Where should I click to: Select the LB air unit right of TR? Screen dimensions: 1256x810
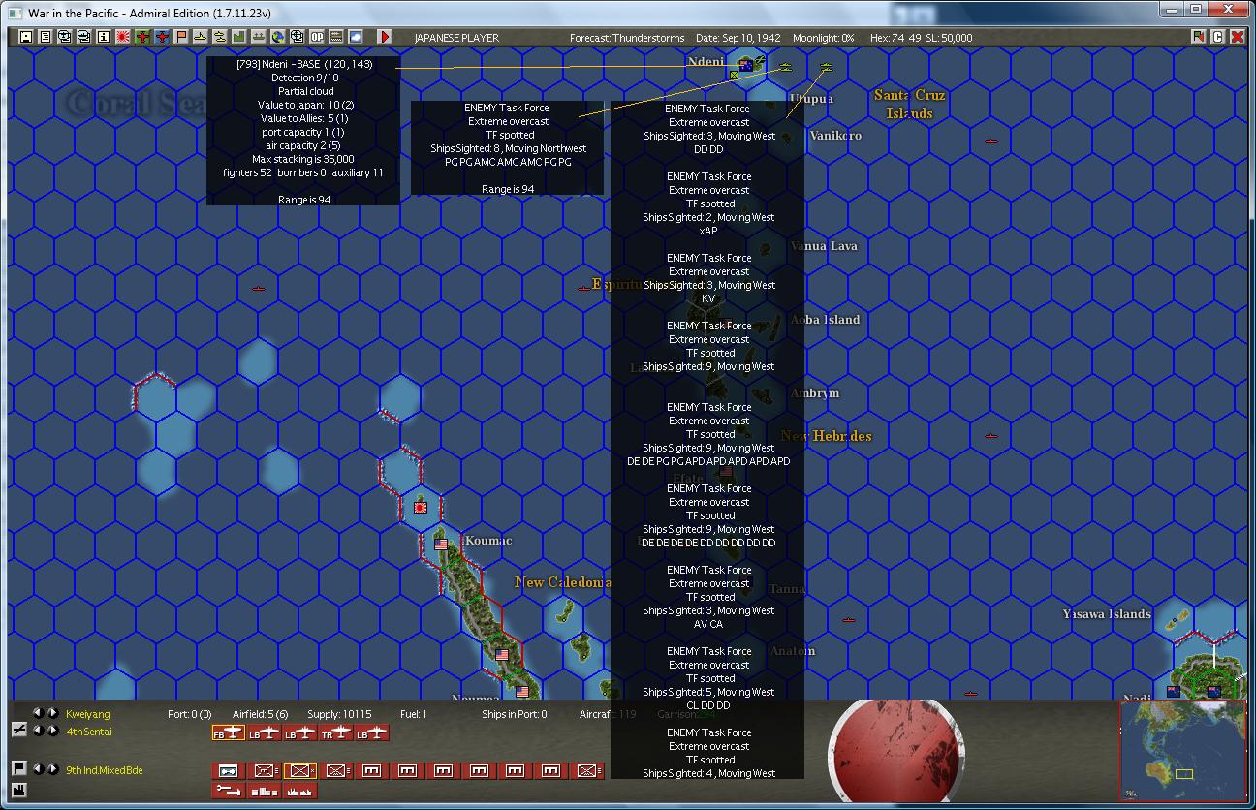pyautogui.click(x=371, y=733)
